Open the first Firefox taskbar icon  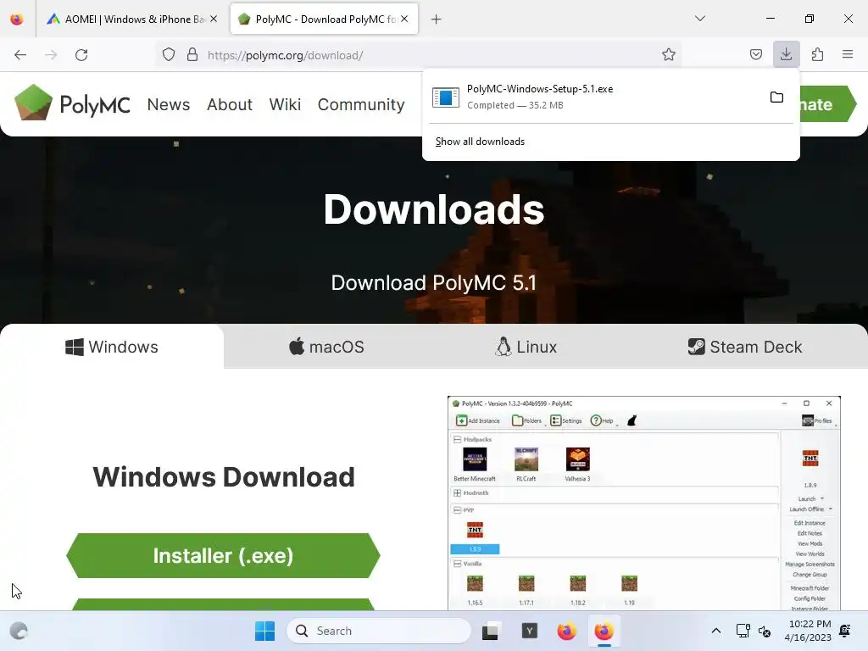(x=566, y=631)
